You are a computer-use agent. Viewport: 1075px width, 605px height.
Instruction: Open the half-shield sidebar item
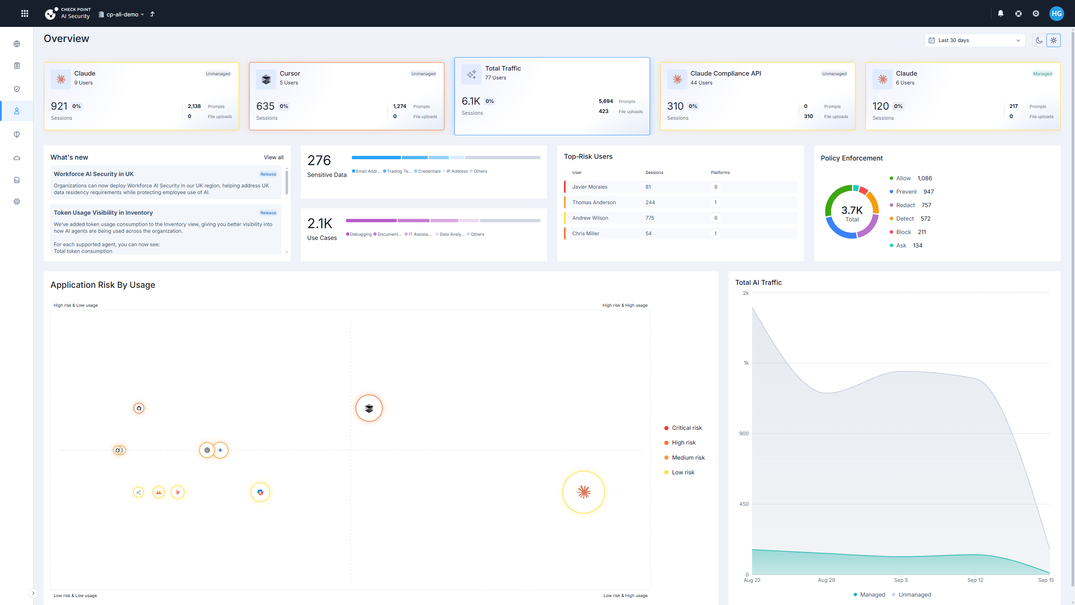click(17, 134)
